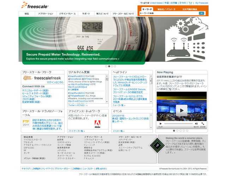226x176 pixels.
Task: Zoom the video using the ZOOM icon
Action: coord(202,124)
